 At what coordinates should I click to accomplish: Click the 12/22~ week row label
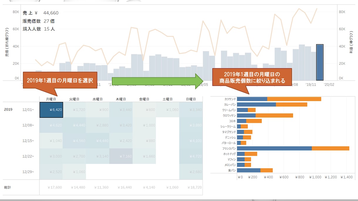[28, 156]
